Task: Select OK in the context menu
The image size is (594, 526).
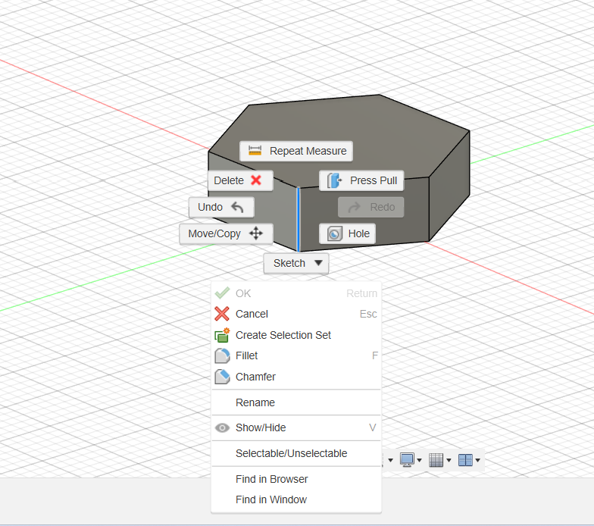Action: coord(295,293)
